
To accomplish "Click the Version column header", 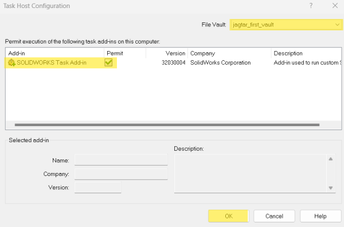I will click(167, 53).
